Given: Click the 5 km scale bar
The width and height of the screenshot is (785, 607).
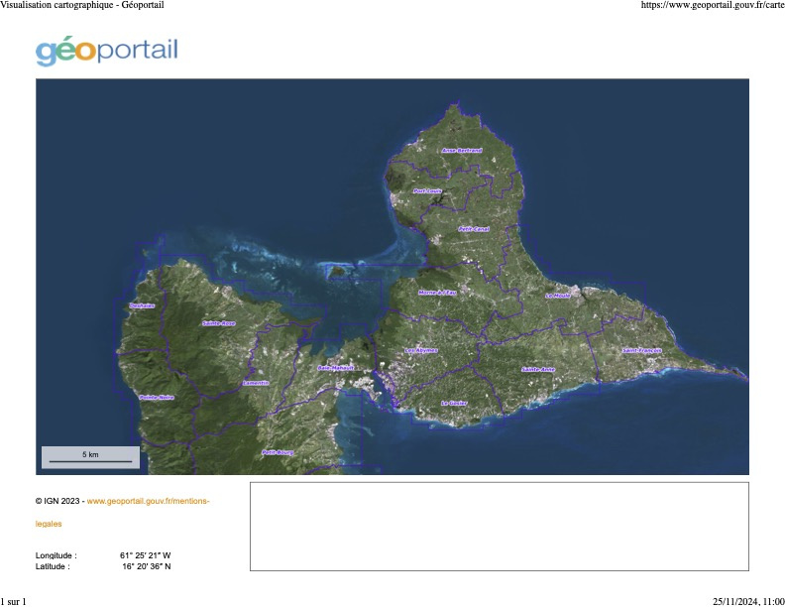Looking at the screenshot, I should pyautogui.click(x=90, y=456).
